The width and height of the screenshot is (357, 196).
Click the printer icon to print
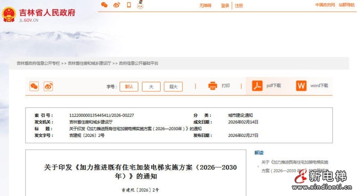[x=213, y=86]
